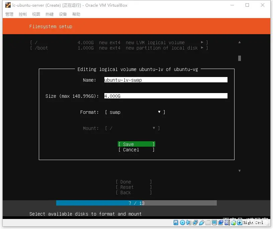Click the Filesystem setup header text
This screenshot has width=273, height=229.
click(x=51, y=26)
